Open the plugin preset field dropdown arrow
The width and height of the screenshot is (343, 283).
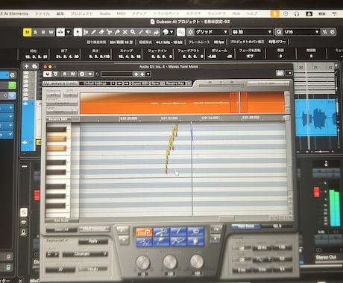click(148, 74)
